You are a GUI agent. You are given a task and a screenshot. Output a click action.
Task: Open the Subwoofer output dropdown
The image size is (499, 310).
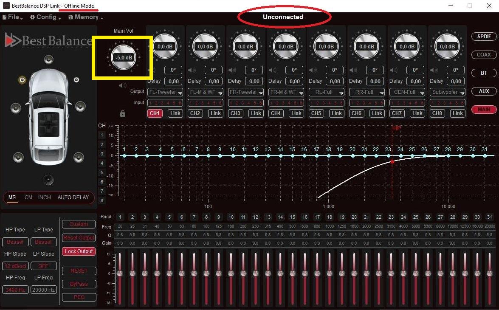[447, 92]
